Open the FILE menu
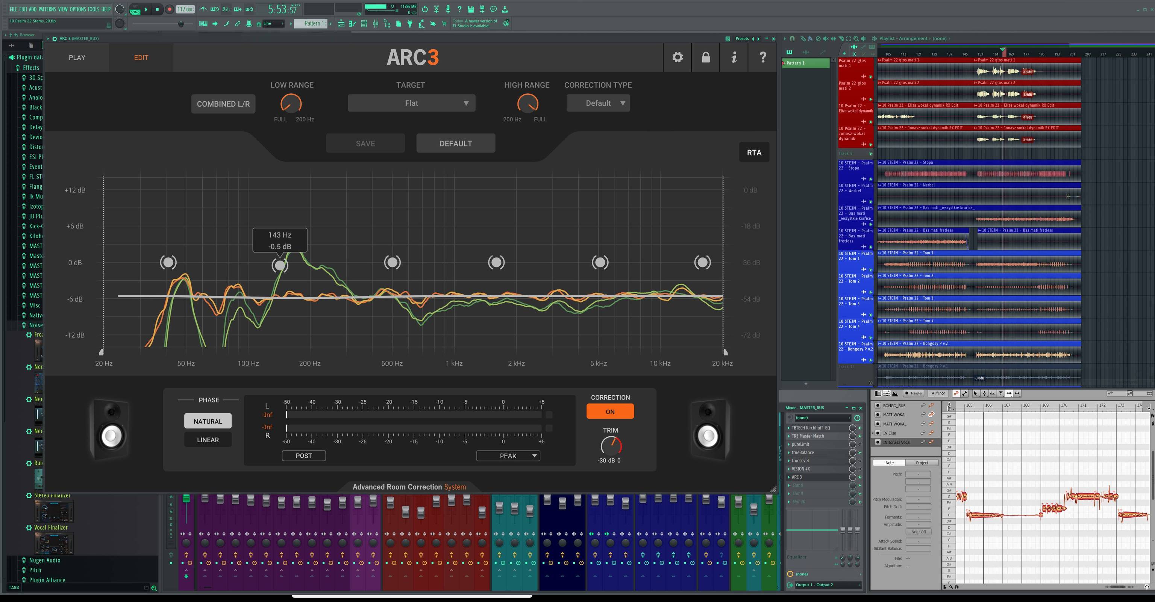1155x602 pixels. click(14, 9)
